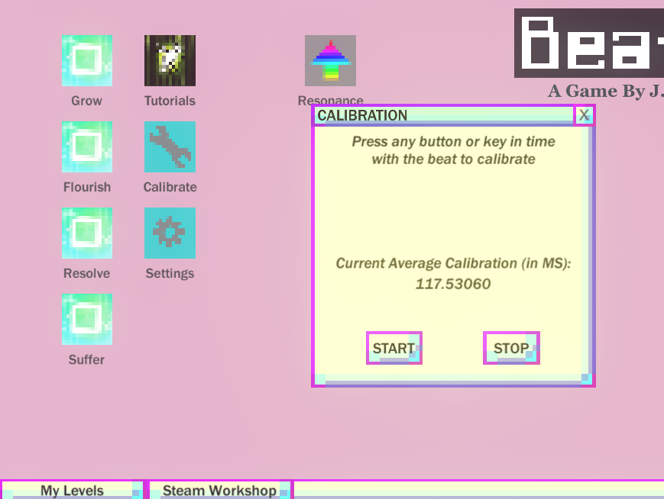Click the Suffer label text
The image size is (664, 499).
[86, 359]
